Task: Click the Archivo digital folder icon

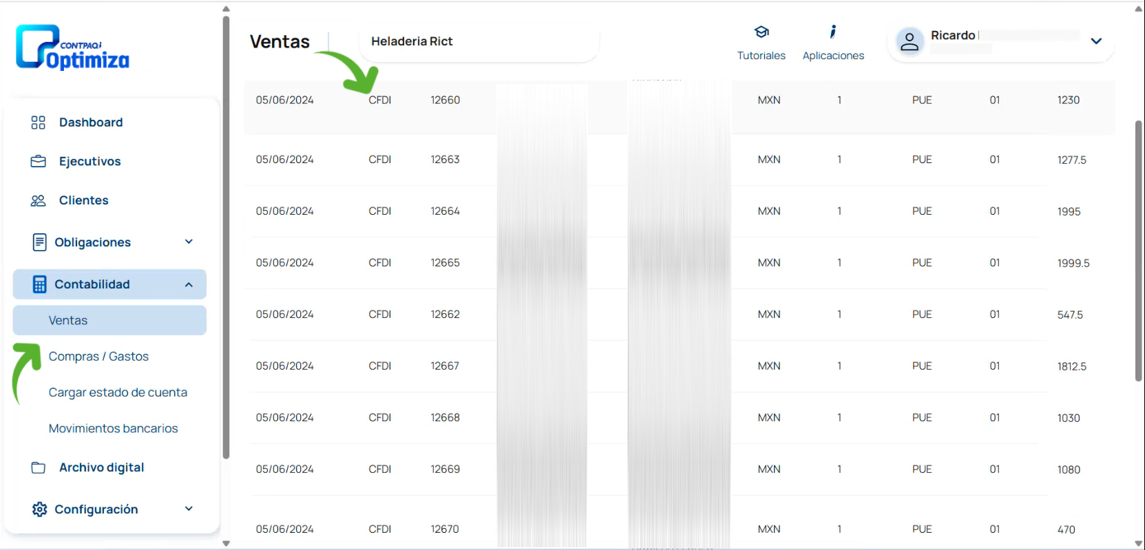Action: (x=39, y=467)
